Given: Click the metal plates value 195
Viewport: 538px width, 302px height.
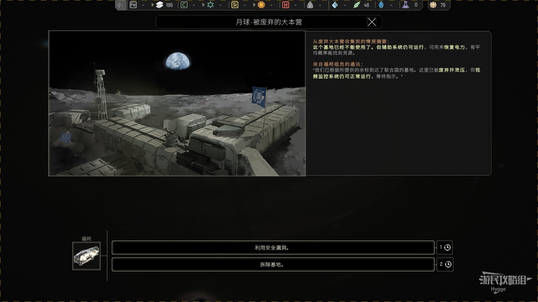Looking at the screenshot, I should [x=169, y=5].
